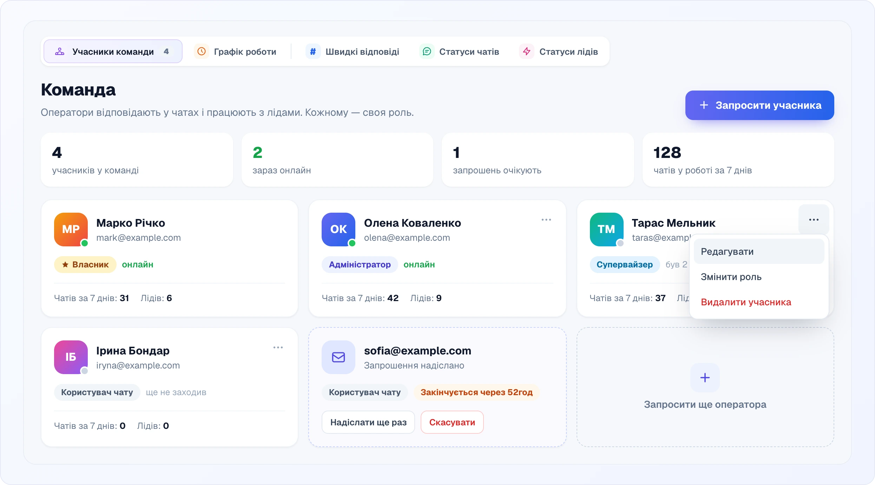Click the 2 зараз онлайн stat card
The image size is (875, 485).
click(337, 160)
